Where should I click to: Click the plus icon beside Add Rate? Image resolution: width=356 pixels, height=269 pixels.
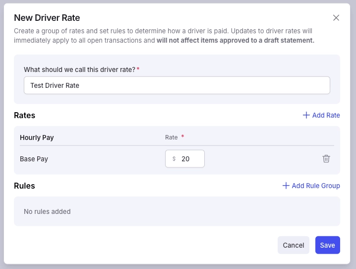click(306, 115)
